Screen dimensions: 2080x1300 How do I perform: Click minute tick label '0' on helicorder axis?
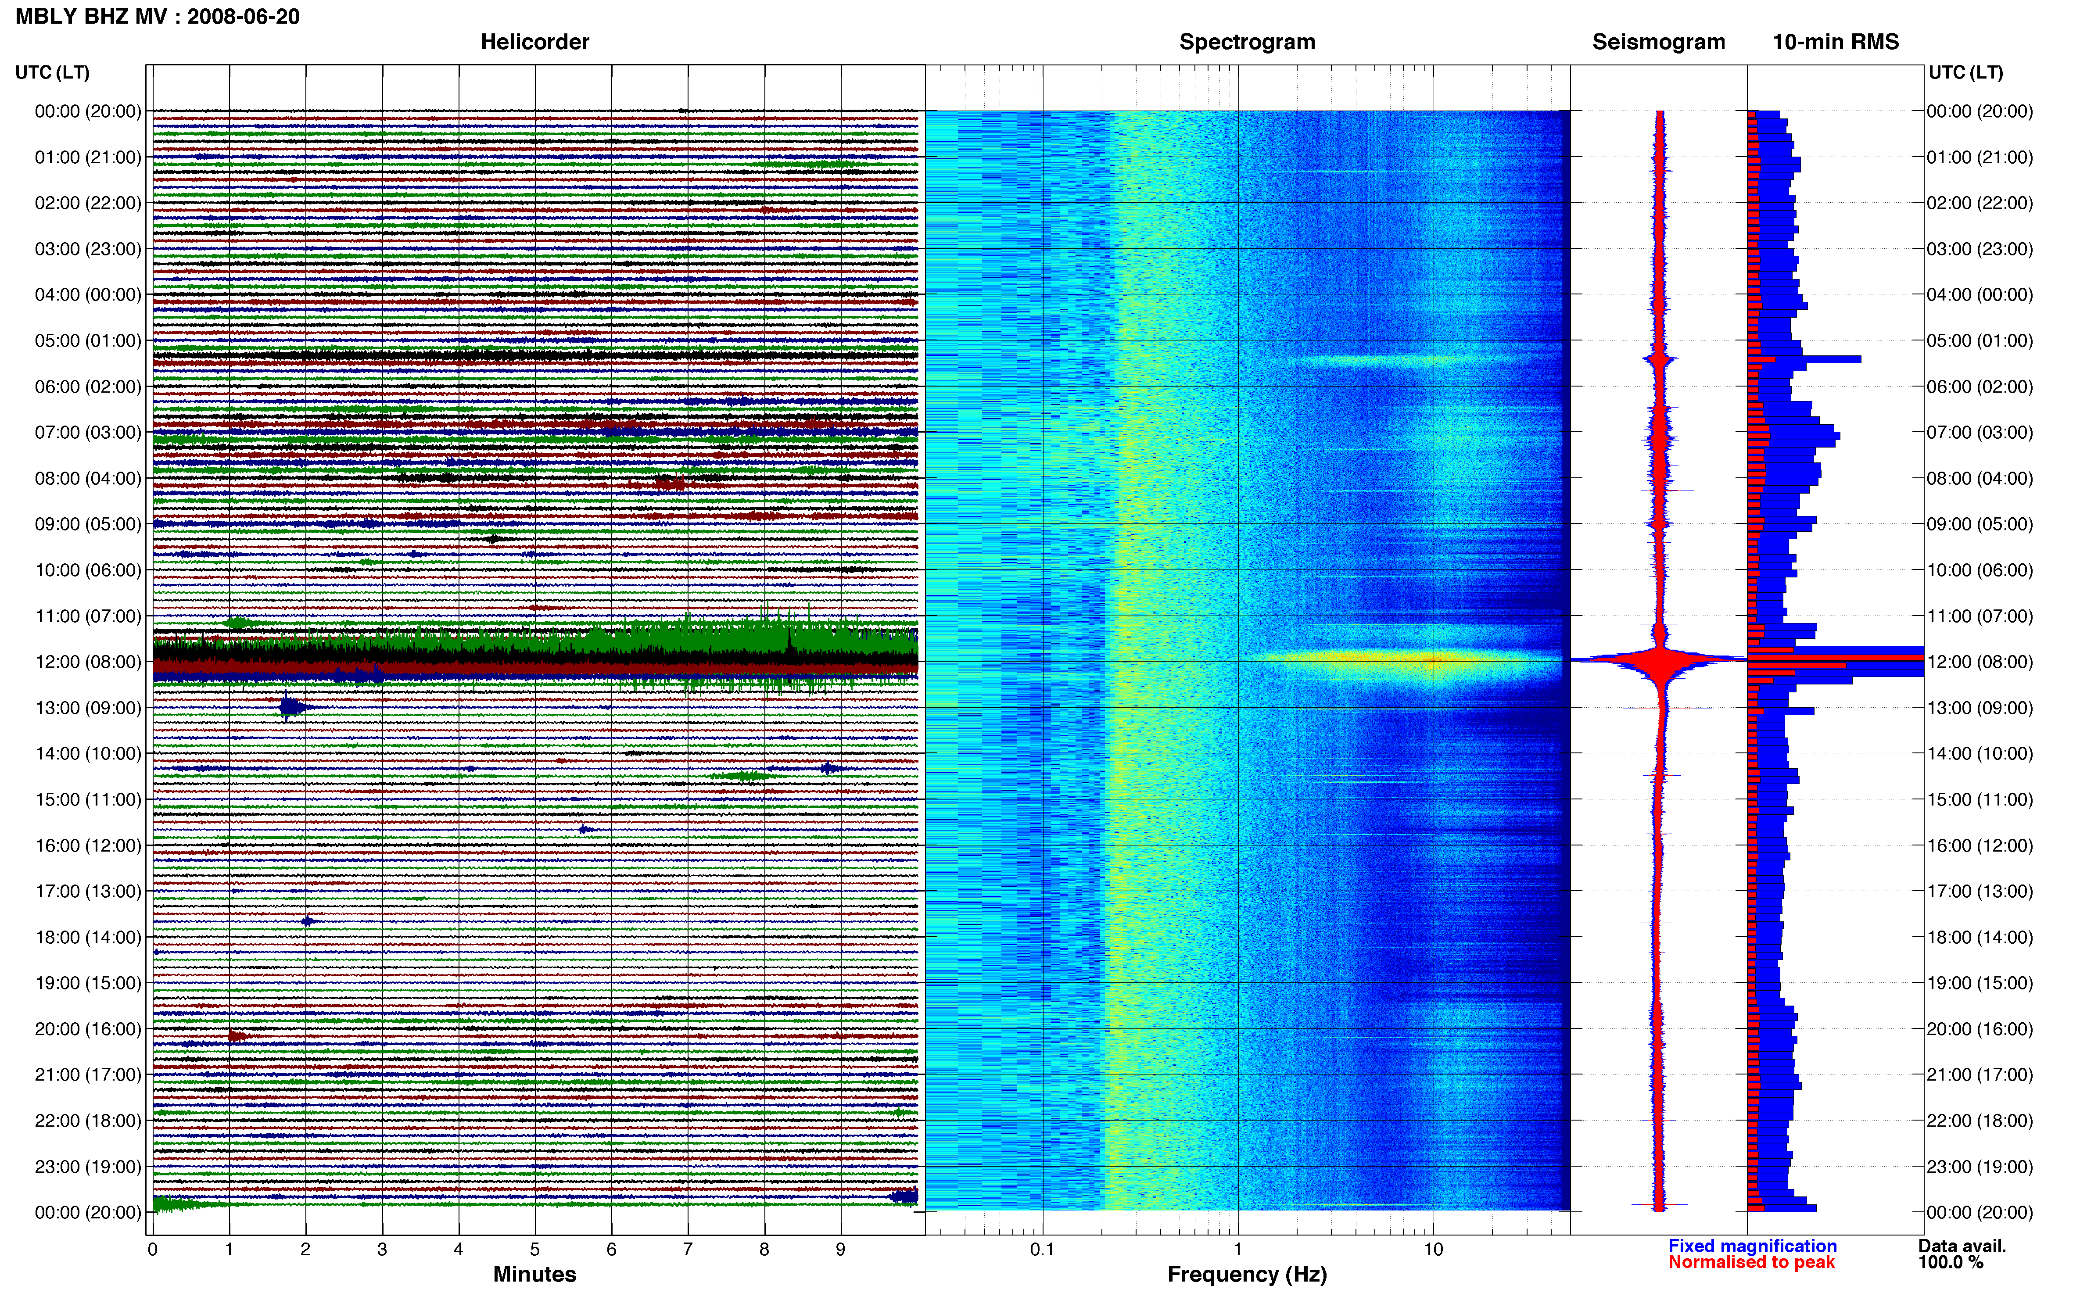point(152,1249)
